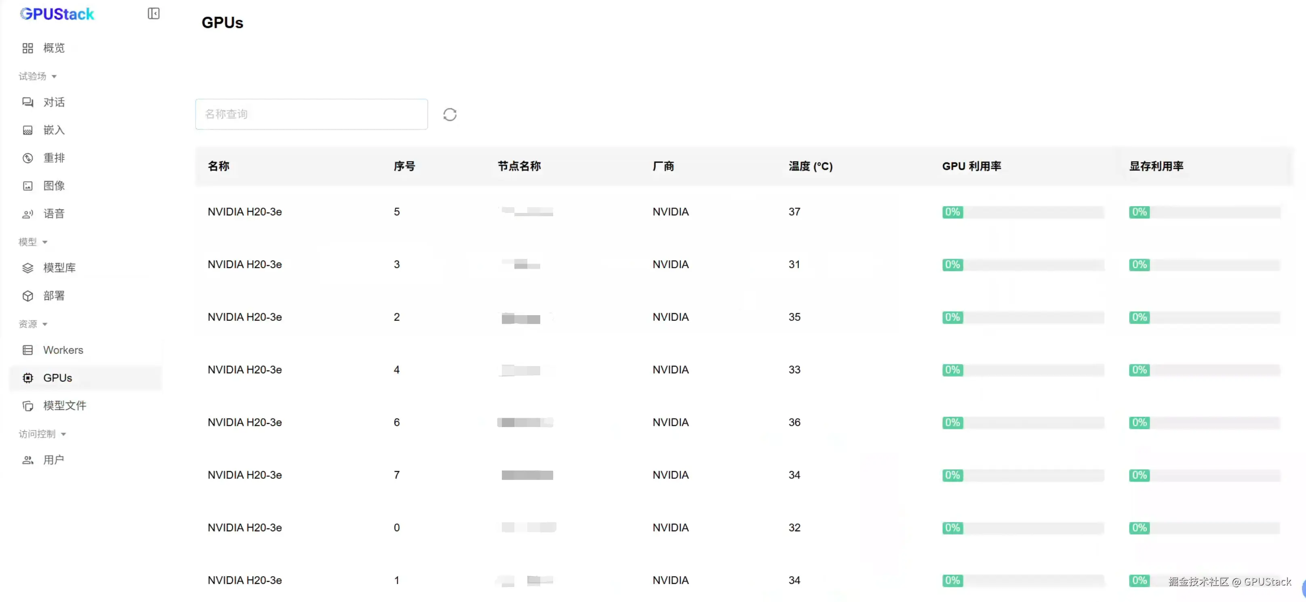Click the 部署 cube icon
This screenshot has height=602, width=1306.
28,296
